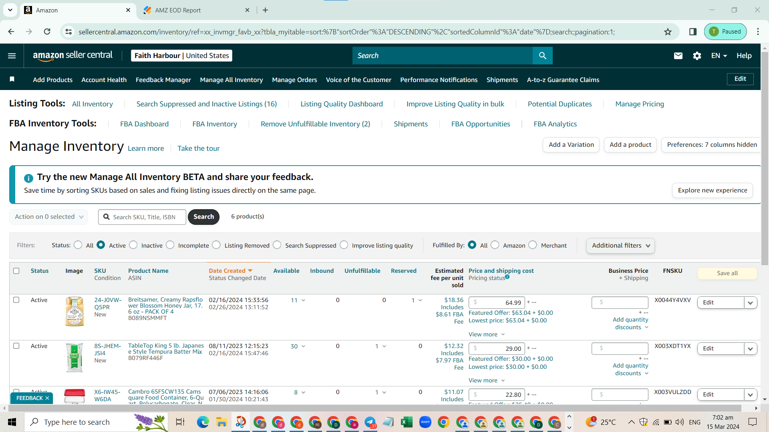
Task: Open a new browser tab
Action: pyautogui.click(x=265, y=10)
